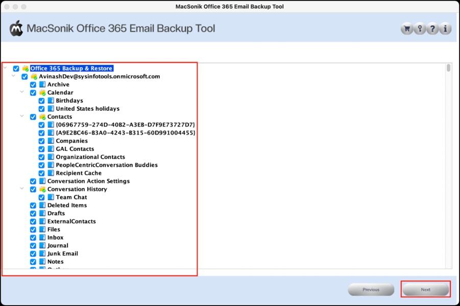460x306 pixels.
Task: Collapse the Conversation History tree node
Action: coord(22,189)
